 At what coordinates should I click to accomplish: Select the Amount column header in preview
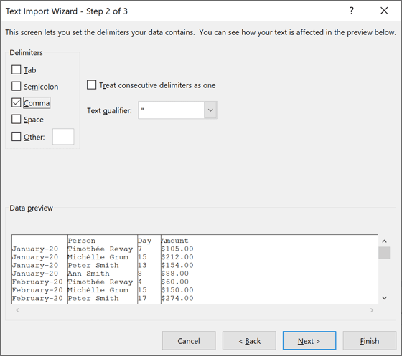pyautogui.click(x=174, y=241)
